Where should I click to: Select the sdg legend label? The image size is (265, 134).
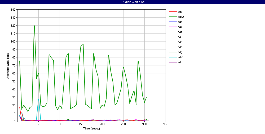pyautogui.click(x=180, y=52)
